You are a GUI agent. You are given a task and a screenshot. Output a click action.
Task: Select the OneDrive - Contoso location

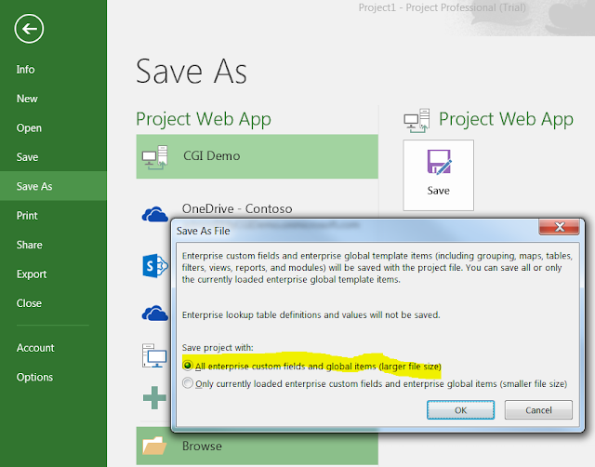(x=237, y=208)
